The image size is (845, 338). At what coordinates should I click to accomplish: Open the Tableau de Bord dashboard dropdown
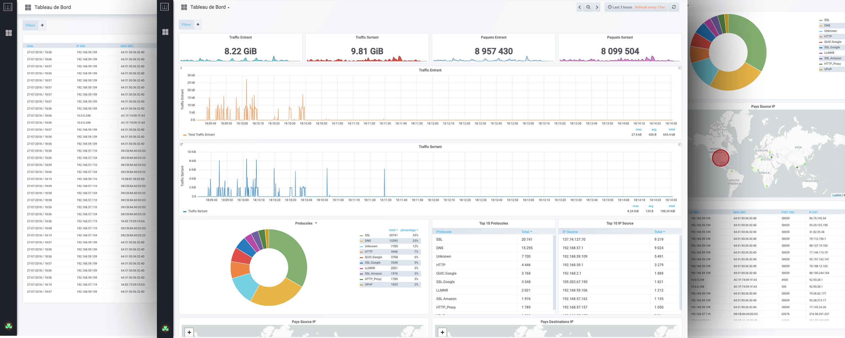tap(210, 7)
